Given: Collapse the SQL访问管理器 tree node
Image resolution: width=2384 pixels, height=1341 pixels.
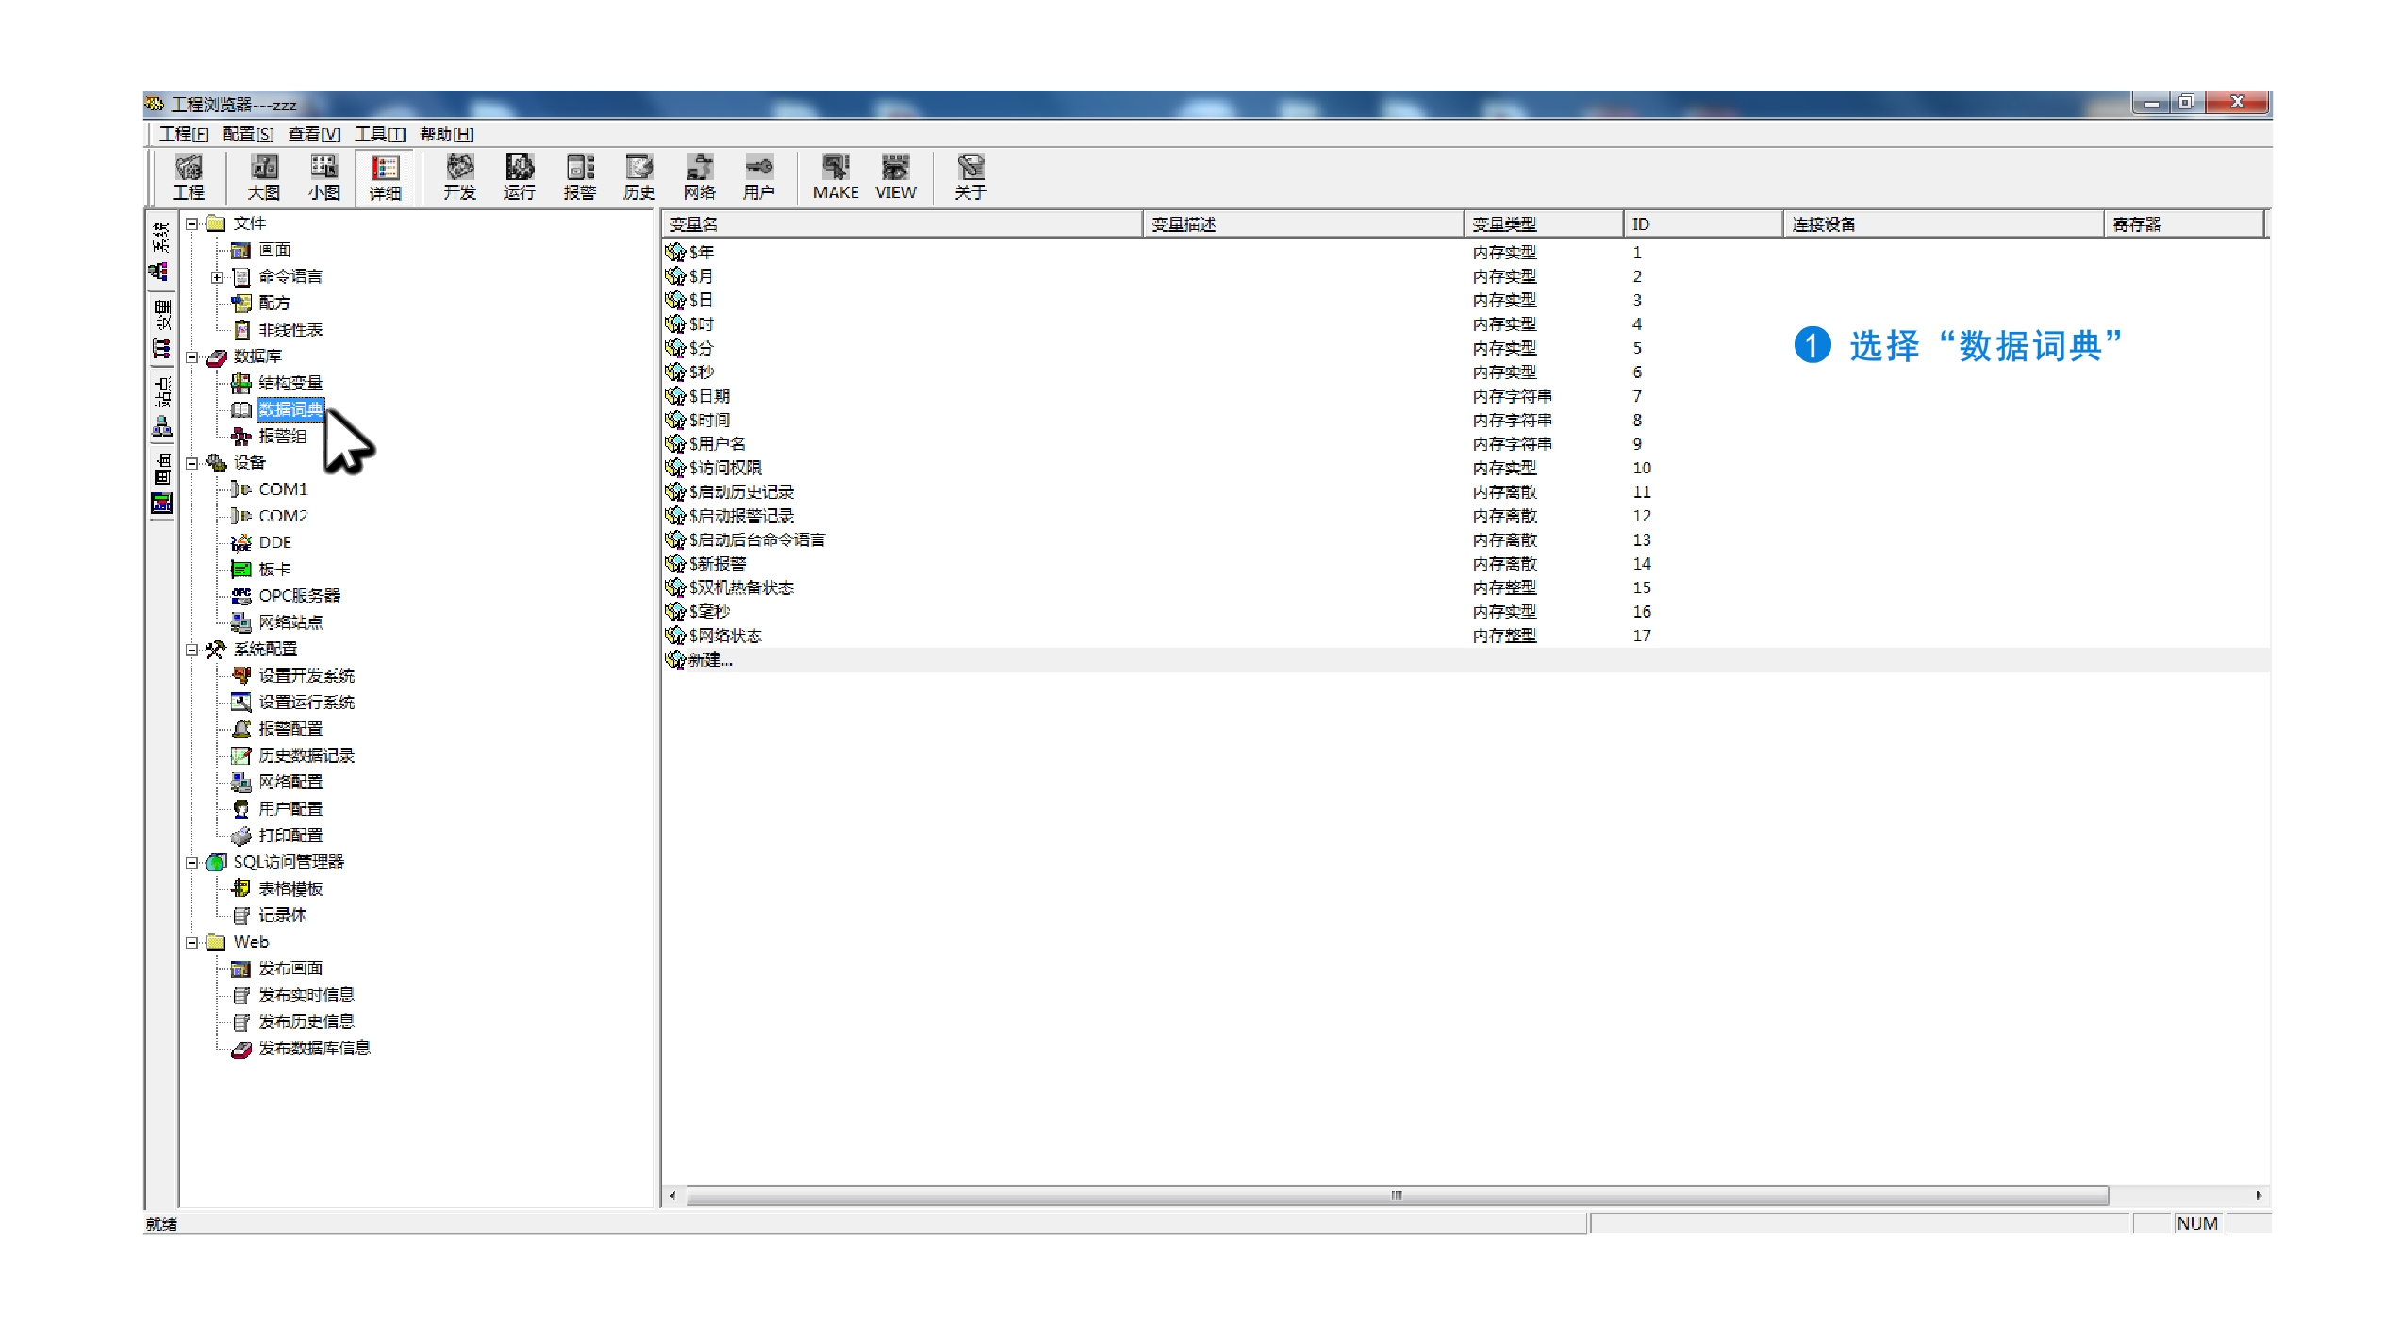Looking at the screenshot, I should (x=192, y=863).
